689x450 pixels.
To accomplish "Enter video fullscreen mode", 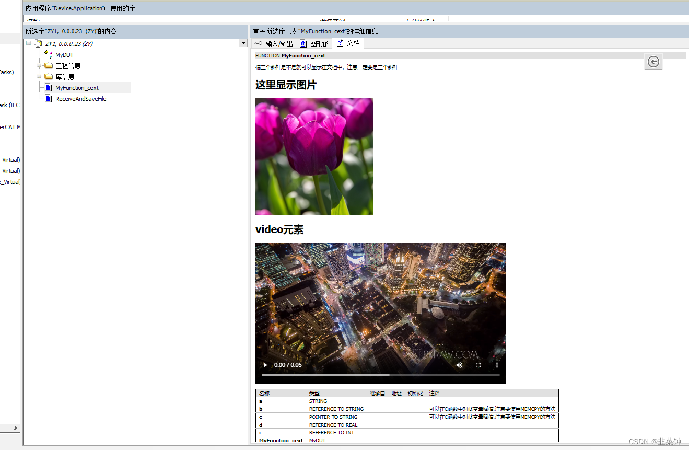I will pos(478,365).
